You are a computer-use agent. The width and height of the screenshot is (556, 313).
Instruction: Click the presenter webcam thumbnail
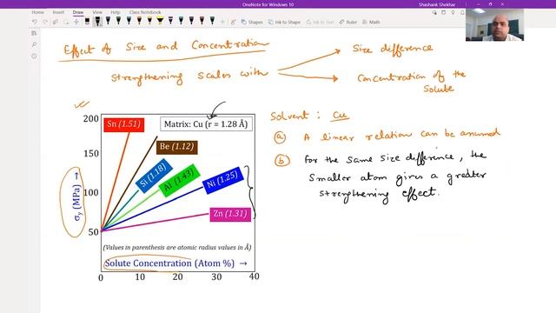[494, 25]
